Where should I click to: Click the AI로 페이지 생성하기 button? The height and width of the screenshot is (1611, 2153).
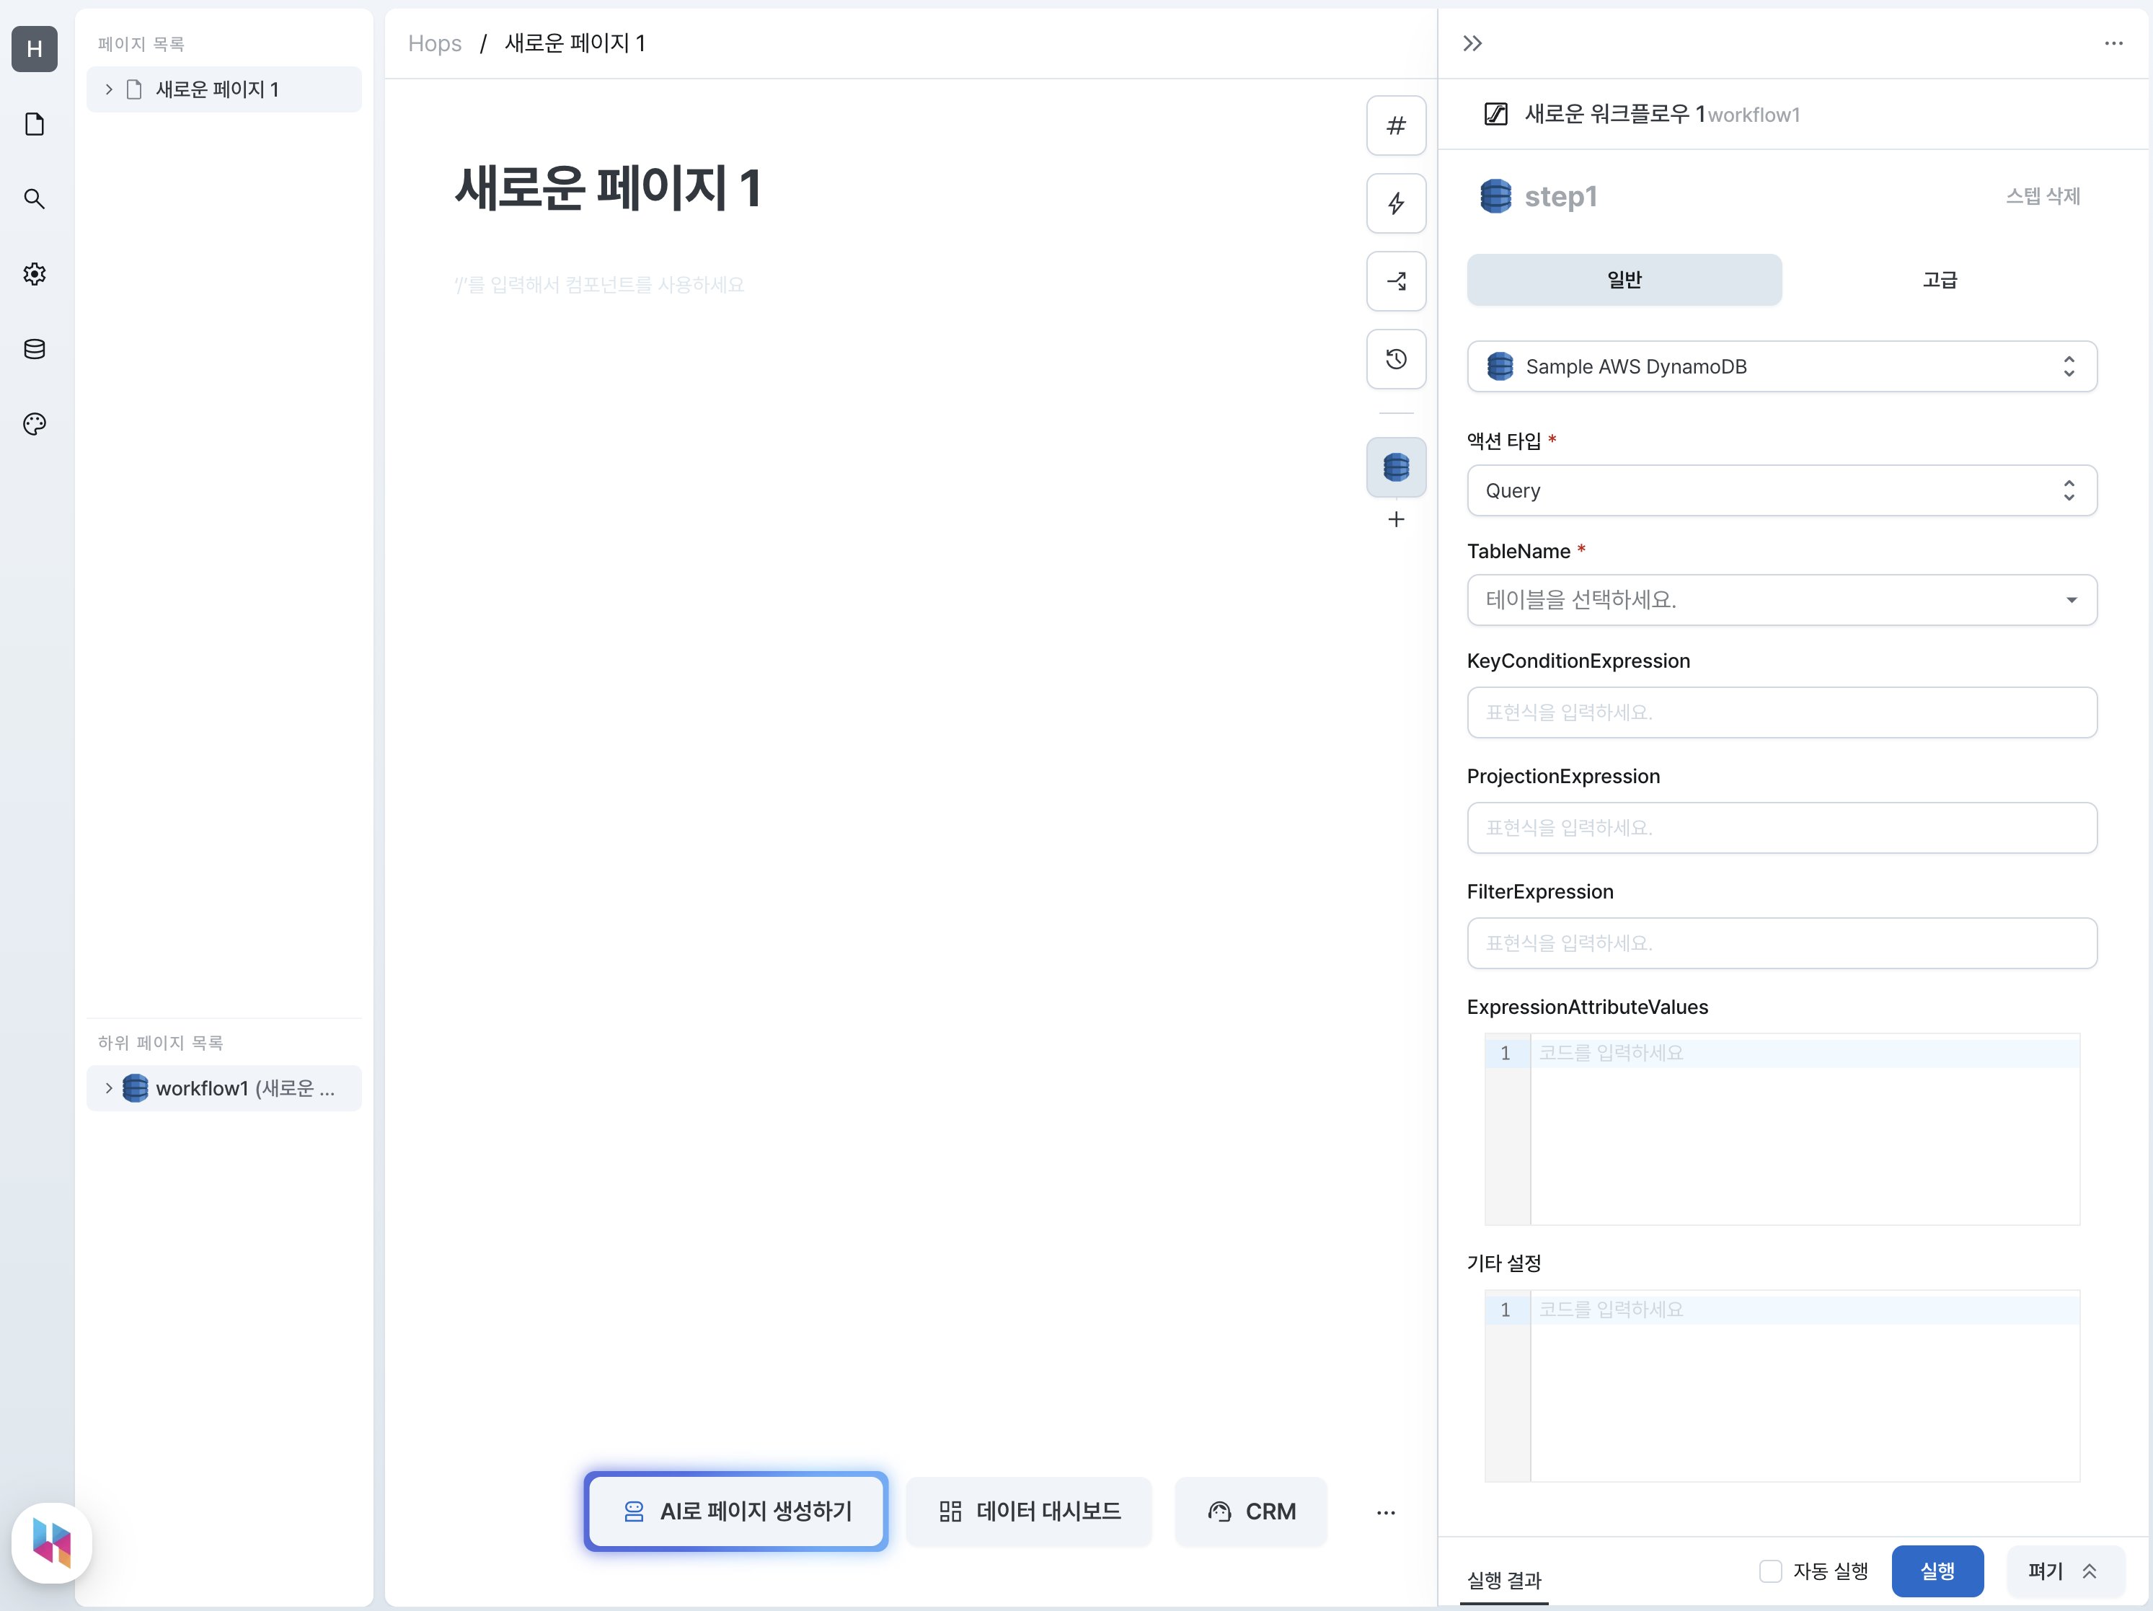(736, 1511)
